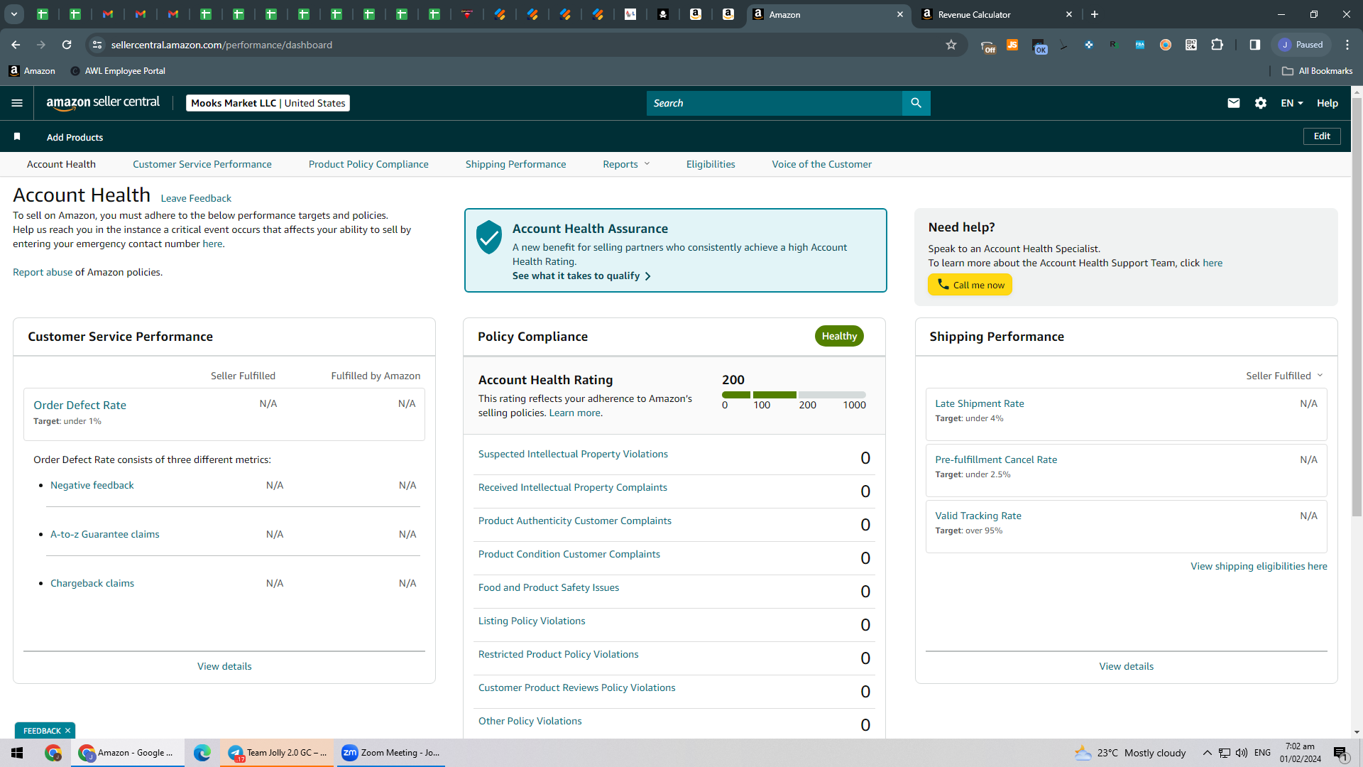
Task: Open the weather widget on taskbar
Action: click(x=1130, y=753)
